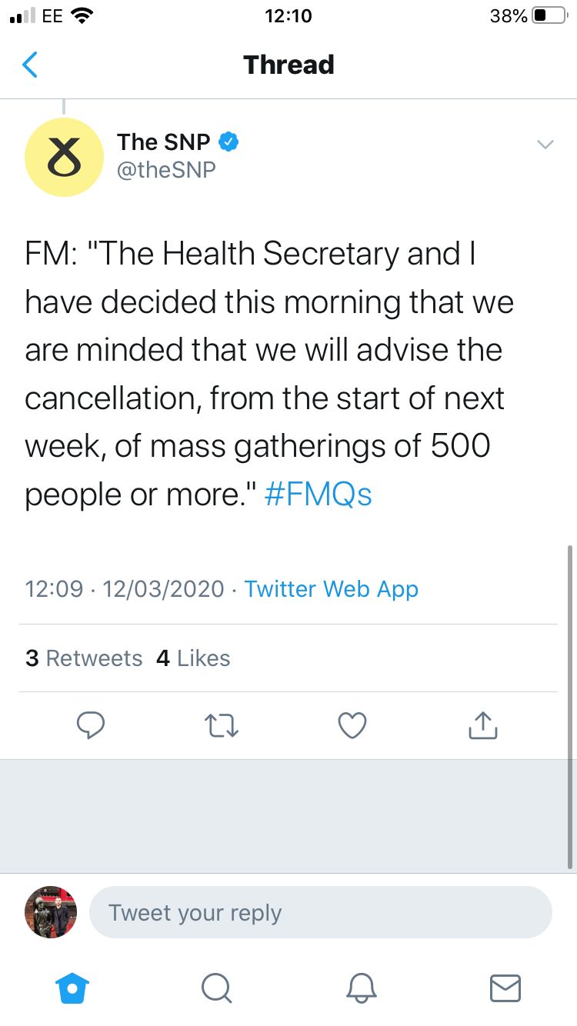Tap your profile photo beside reply box
This screenshot has height=1026, width=577.
click(x=51, y=912)
